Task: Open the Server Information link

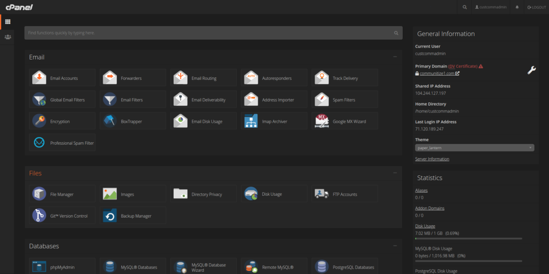Action: (x=432, y=159)
